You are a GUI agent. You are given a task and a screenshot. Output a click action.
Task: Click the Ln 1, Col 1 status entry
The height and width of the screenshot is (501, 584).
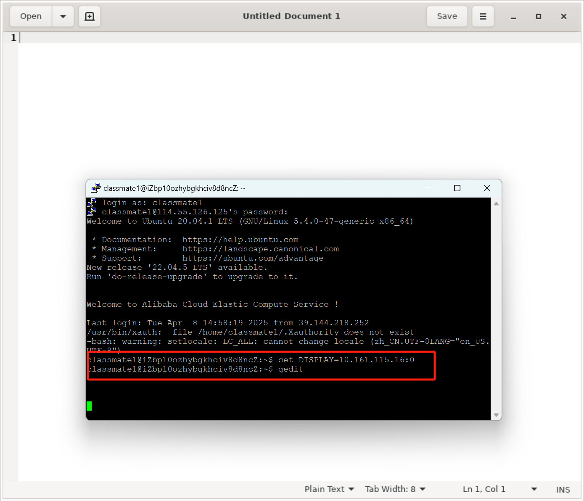484,489
